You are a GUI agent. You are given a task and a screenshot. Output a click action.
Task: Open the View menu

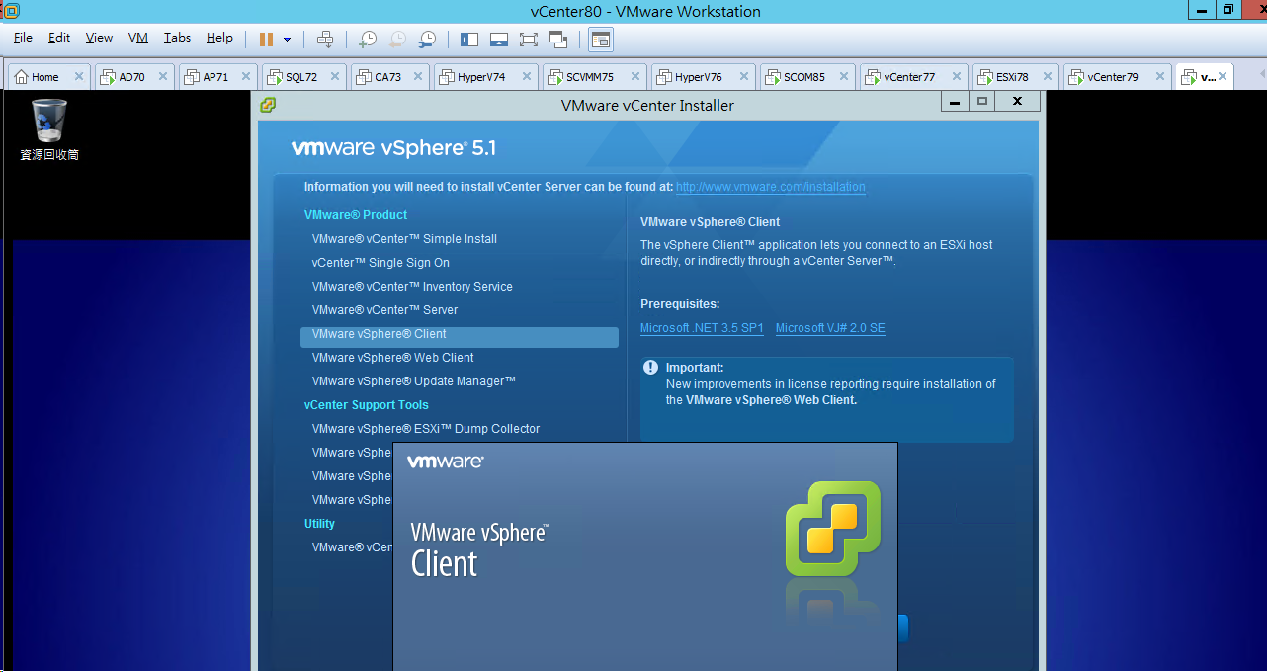[99, 38]
